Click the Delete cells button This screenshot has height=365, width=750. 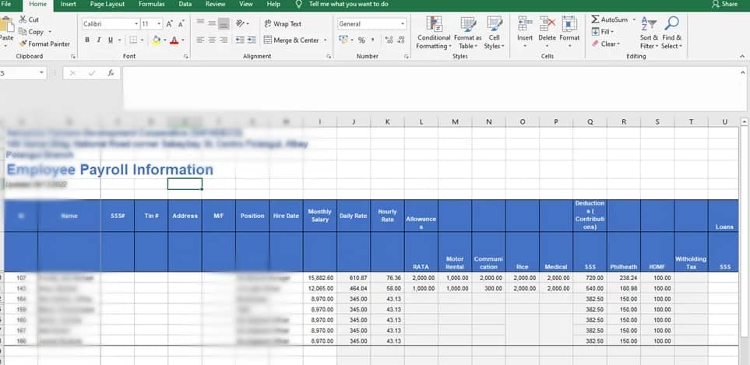coord(548,33)
